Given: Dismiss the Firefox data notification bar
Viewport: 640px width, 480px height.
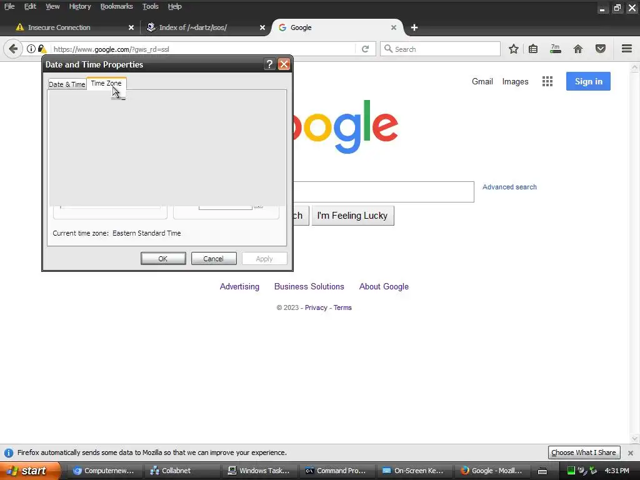Looking at the screenshot, I should click(x=631, y=452).
